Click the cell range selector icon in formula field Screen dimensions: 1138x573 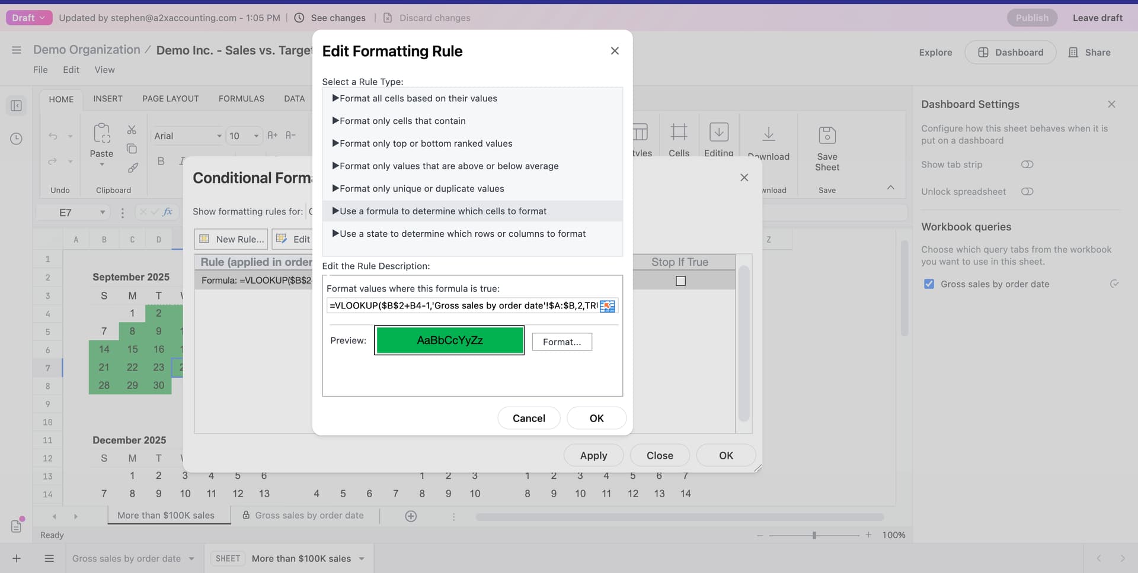[x=608, y=306]
